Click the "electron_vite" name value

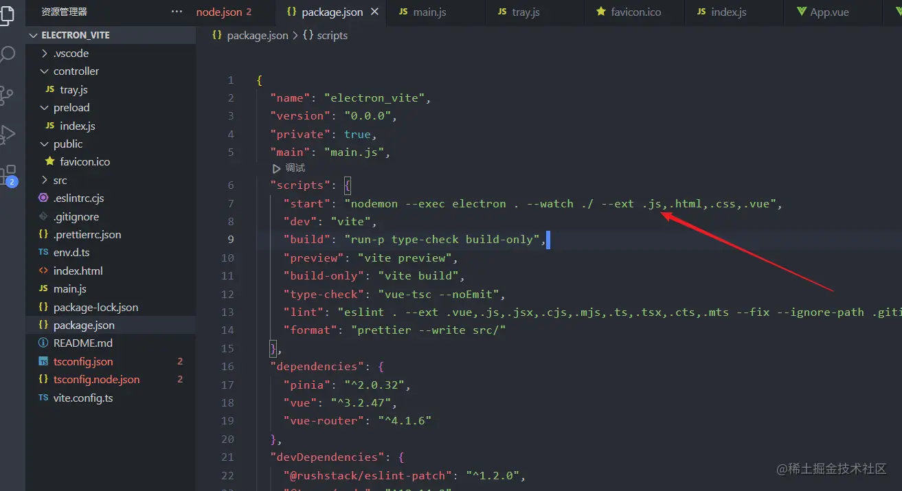[374, 98]
